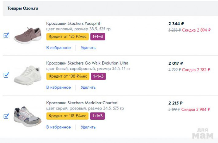The width and height of the screenshot is (218, 143).
Task: Select the Кредит от 108 ₽/мес badge
Action: click(x=68, y=76)
